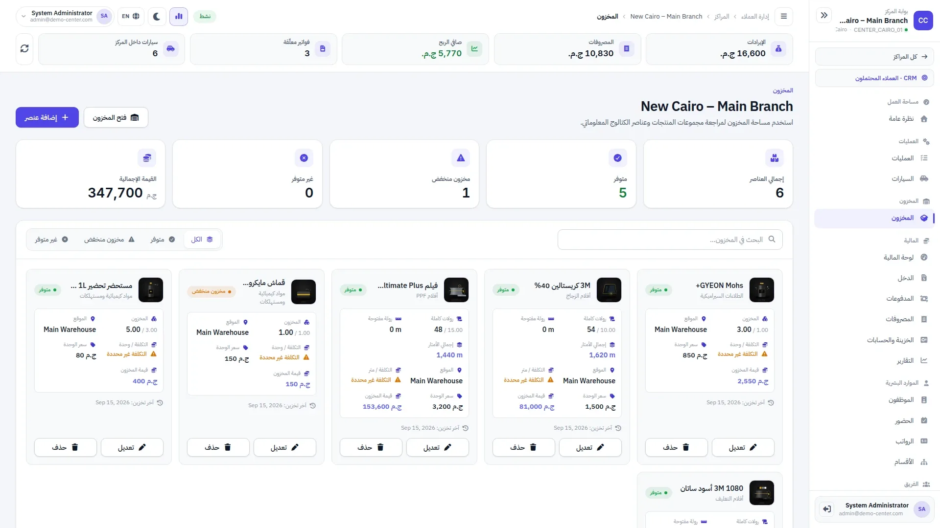The width and height of the screenshot is (940, 528).
Task: Click the logout icon near admin email
Action: coord(827,509)
